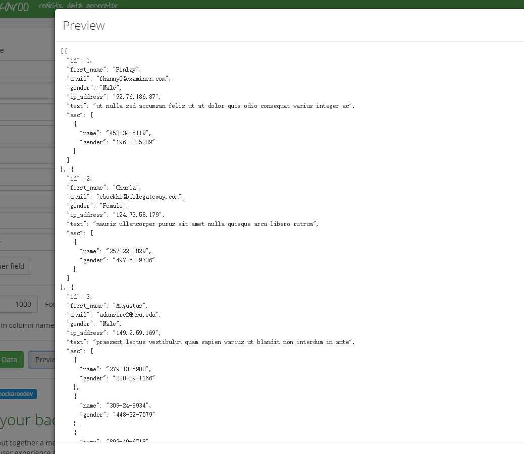
Task: Select the name value 453-34-5119
Action: [128, 133]
